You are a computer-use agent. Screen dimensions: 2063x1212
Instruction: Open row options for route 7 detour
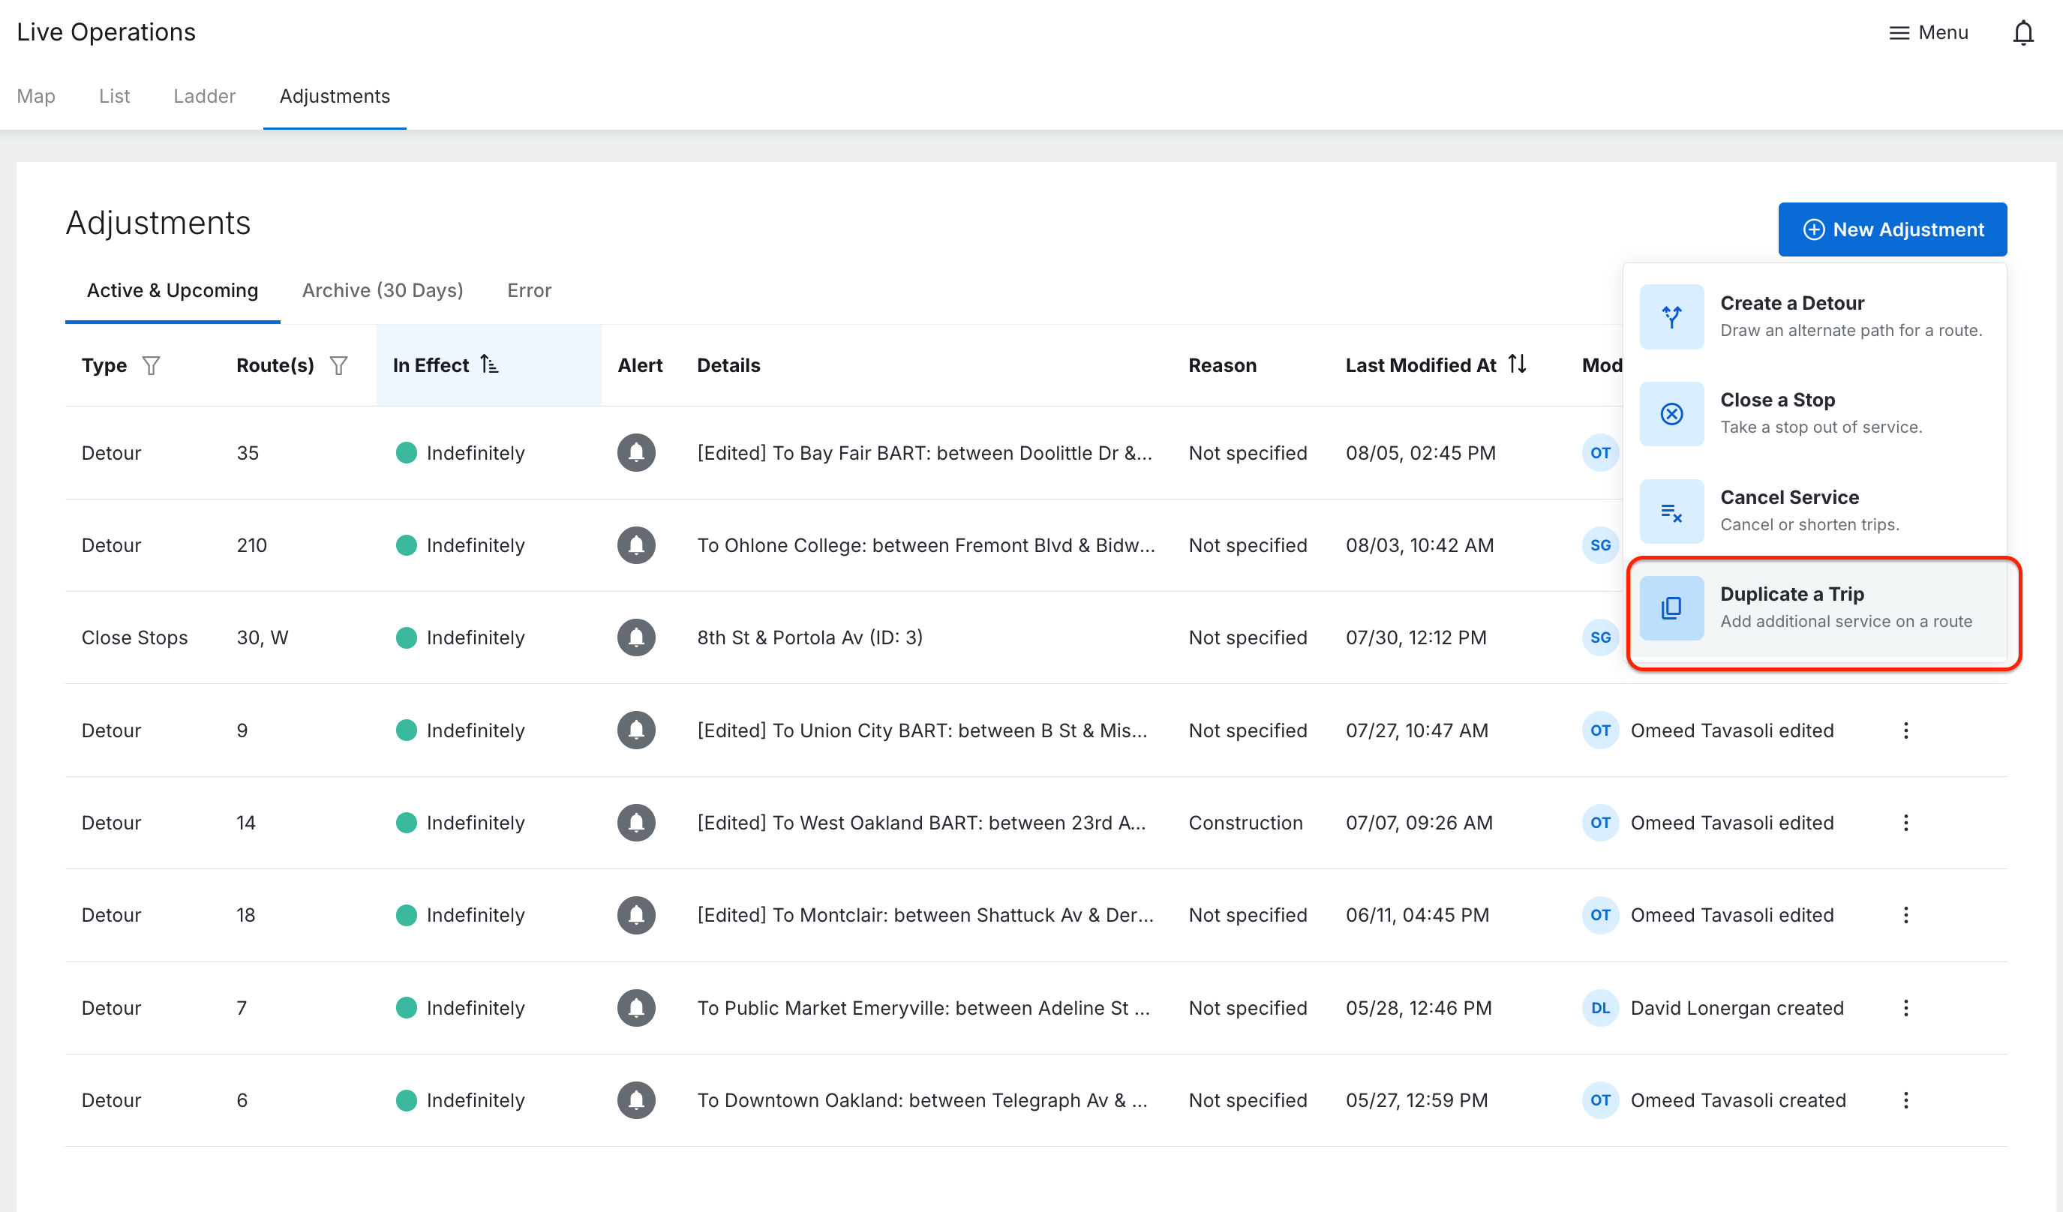pos(1905,1007)
